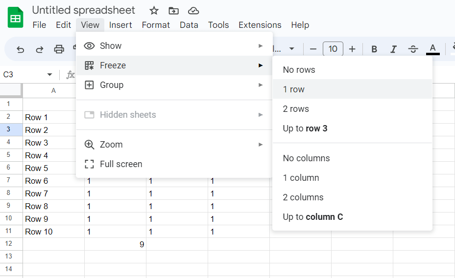Screen dimensions: 455x278
Task: Click the redo arrow icon
Action: click(40, 49)
